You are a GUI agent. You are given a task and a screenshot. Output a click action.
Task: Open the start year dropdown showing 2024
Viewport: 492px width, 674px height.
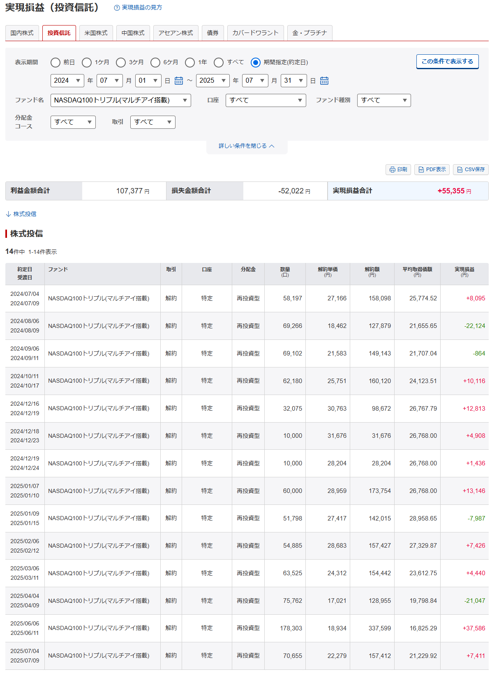pos(67,81)
